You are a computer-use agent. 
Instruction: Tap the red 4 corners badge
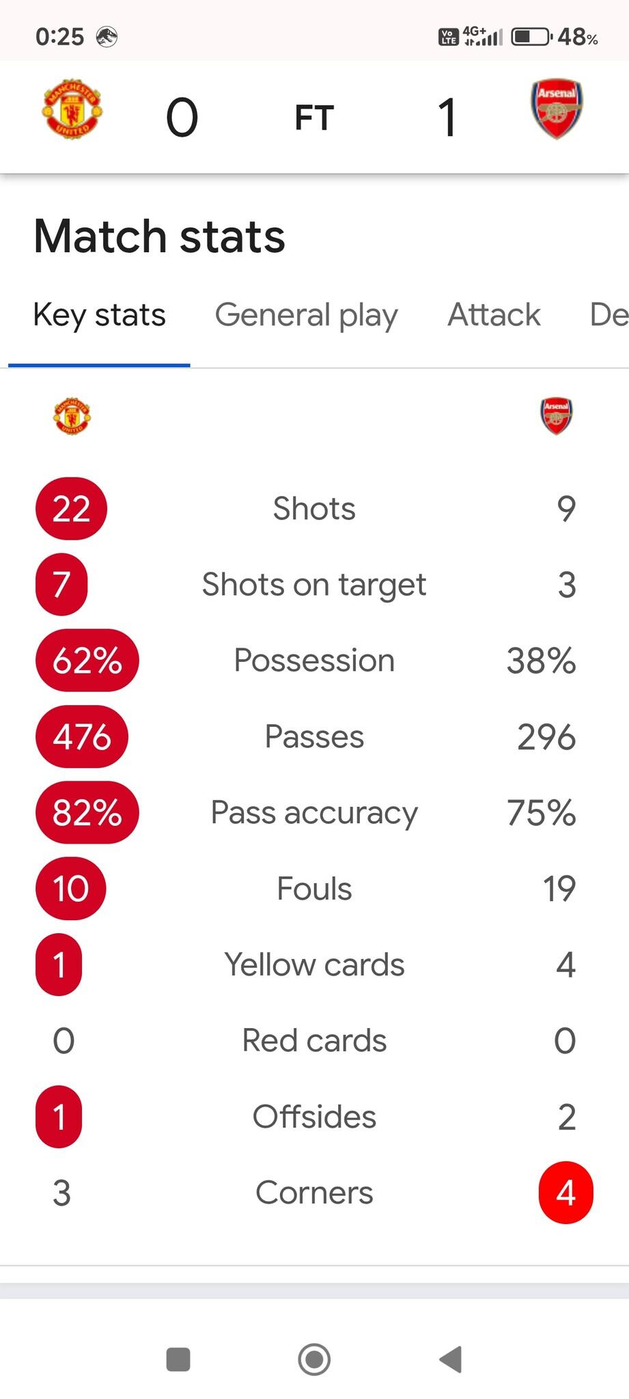pos(565,1193)
